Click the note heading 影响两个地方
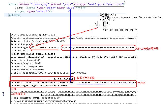Viewport: 167px width, 104px height. pyautogui.click(x=108, y=15)
